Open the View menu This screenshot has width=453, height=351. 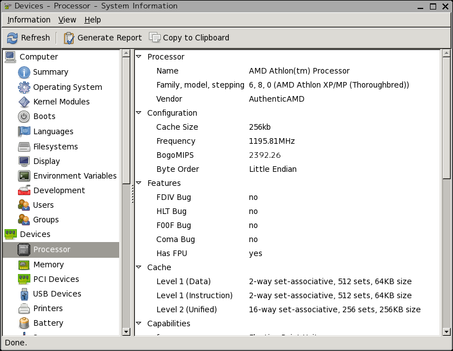(67, 20)
